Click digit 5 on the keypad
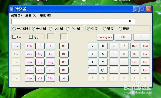 tap(103, 54)
